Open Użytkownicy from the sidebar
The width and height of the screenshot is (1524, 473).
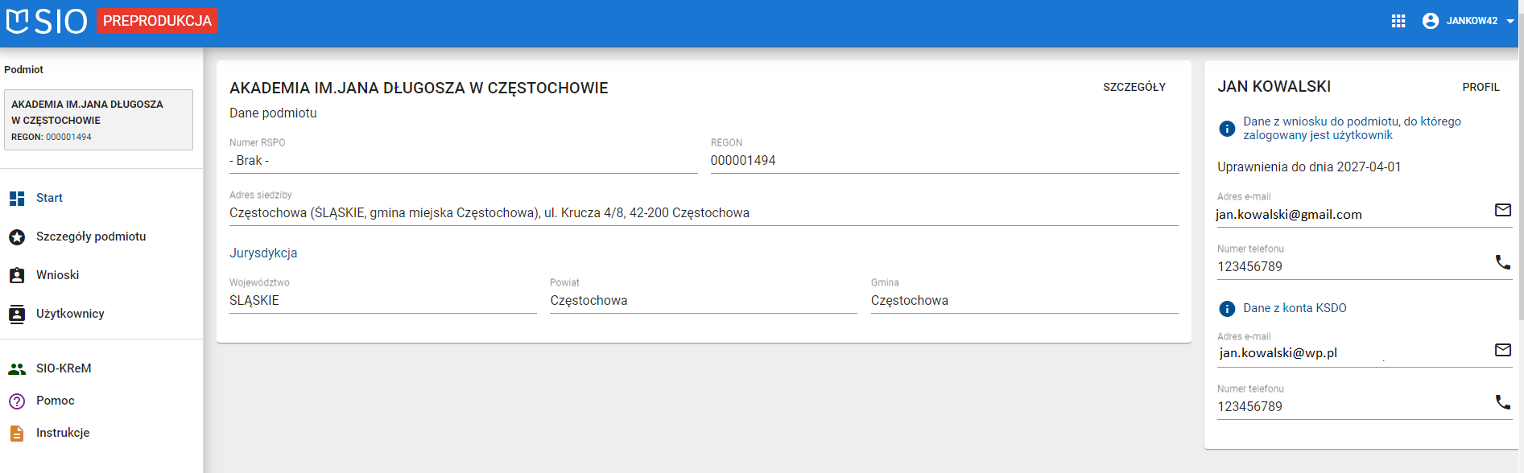click(70, 314)
